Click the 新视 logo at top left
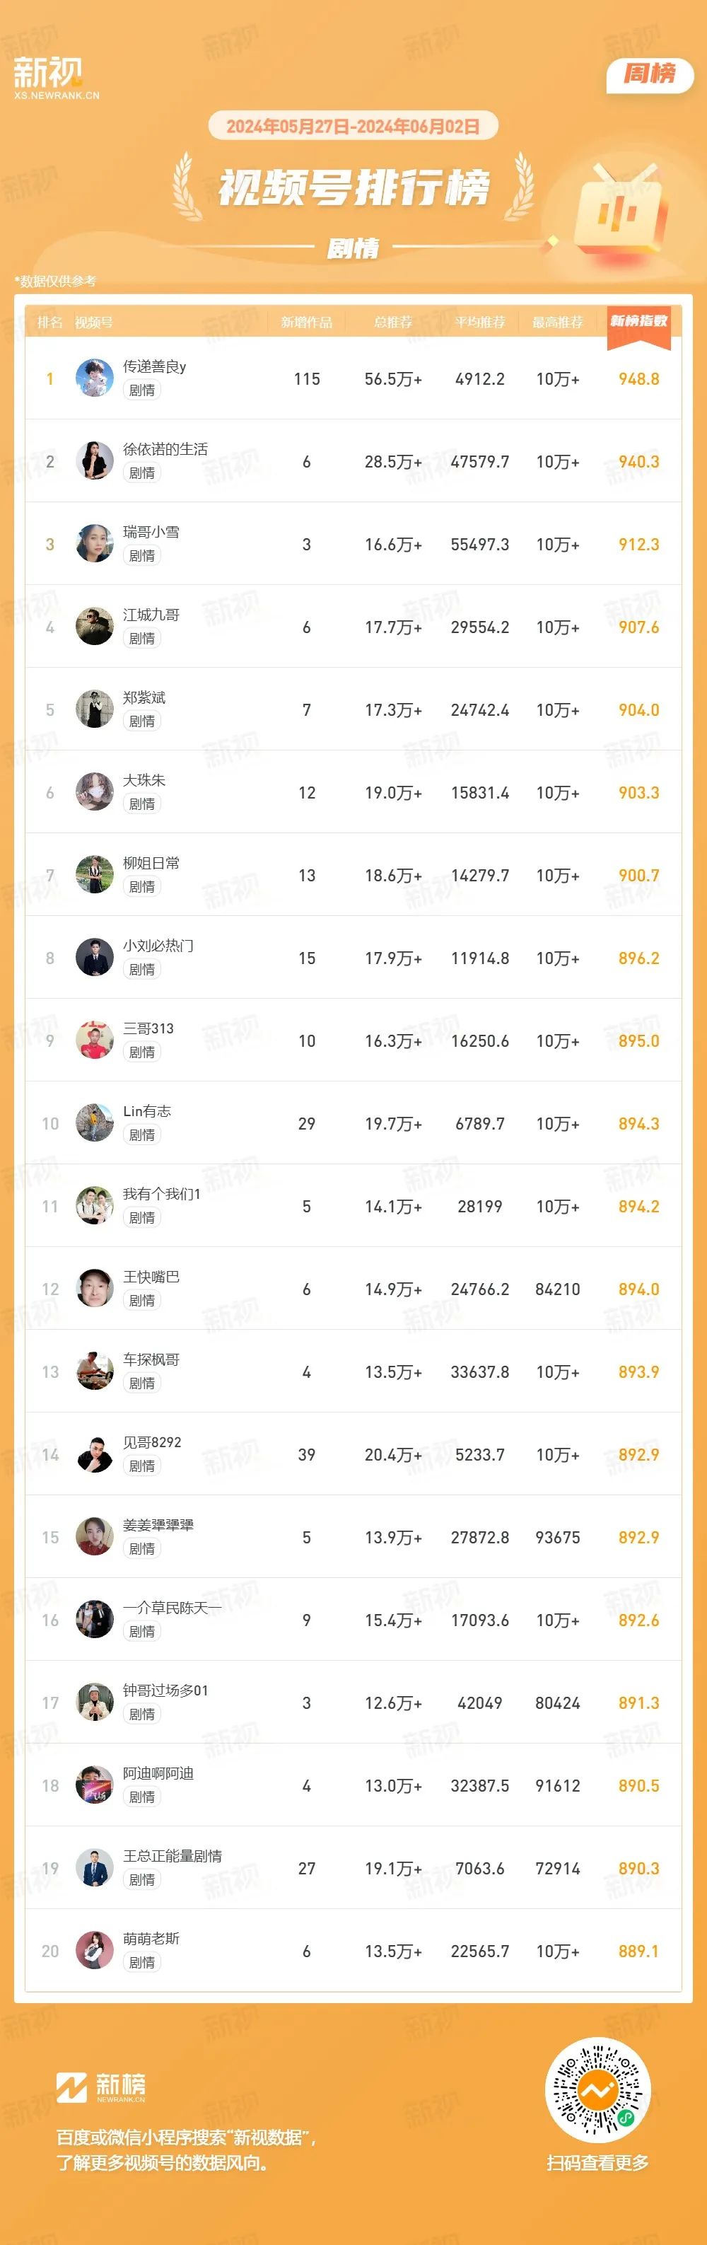This screenshot has height=2245, width=707. (x=56, y=78)
